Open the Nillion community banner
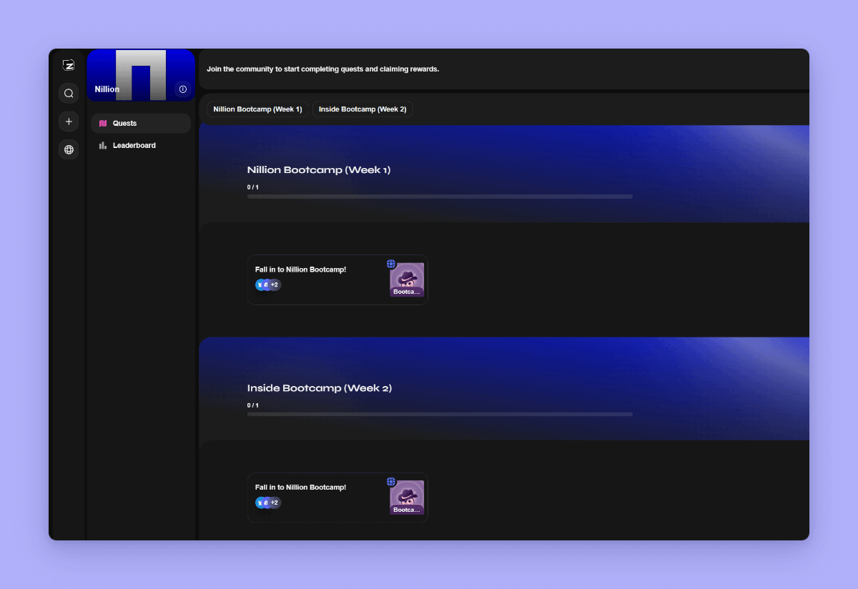Screen dimensions: 858x589 (141, 75)
